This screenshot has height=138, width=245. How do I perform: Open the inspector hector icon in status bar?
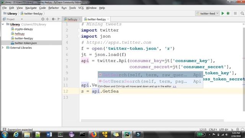[x=237, y=130]
